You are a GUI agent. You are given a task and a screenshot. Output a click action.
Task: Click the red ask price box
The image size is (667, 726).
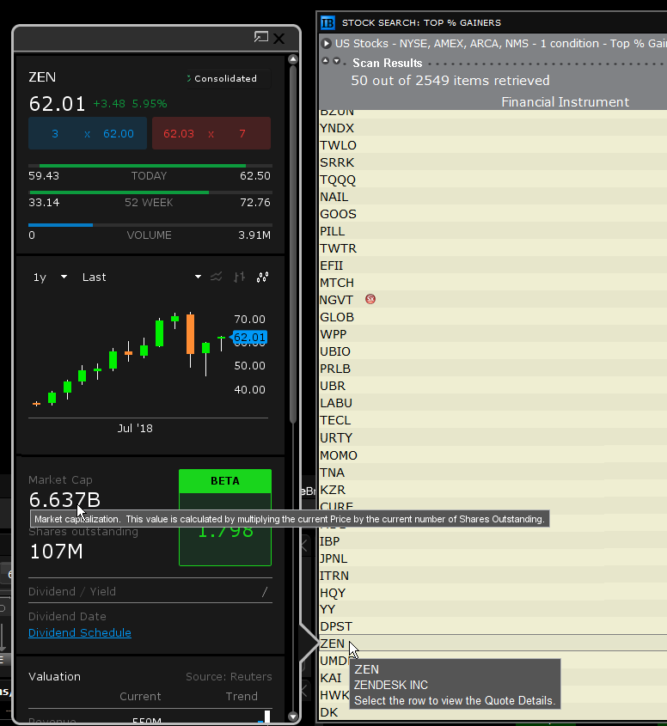[x=211, y=134]
